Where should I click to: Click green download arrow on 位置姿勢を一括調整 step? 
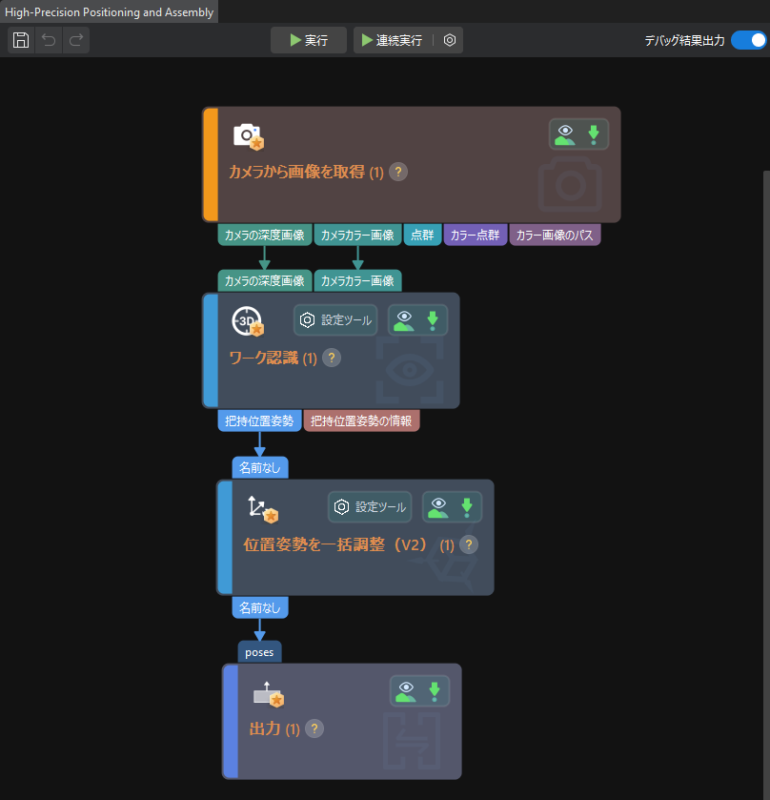coord(467,507)
